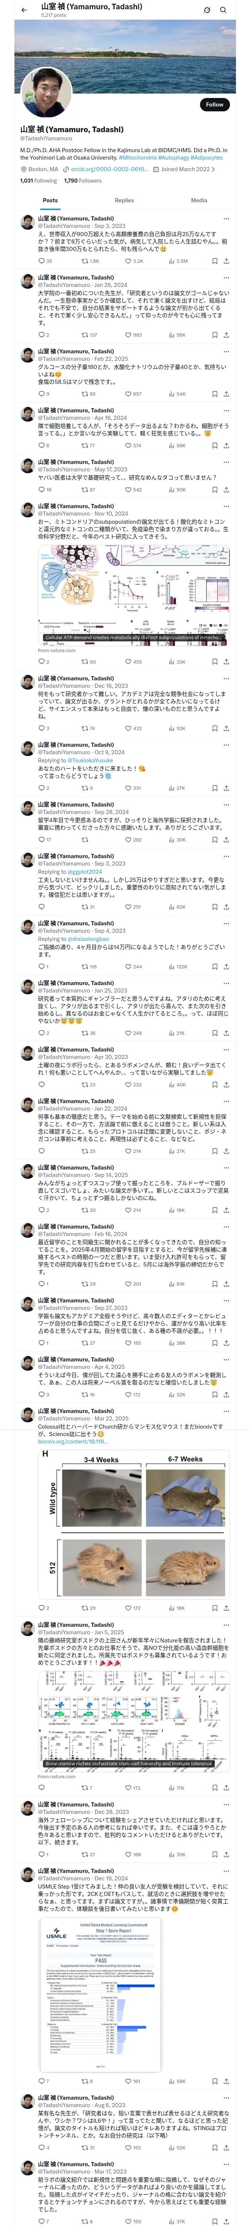Image resolution: width=250 pixels, height=2227 pixels.
Task: Share the Feb 22, 2025 post
Action: coord(226,393)
